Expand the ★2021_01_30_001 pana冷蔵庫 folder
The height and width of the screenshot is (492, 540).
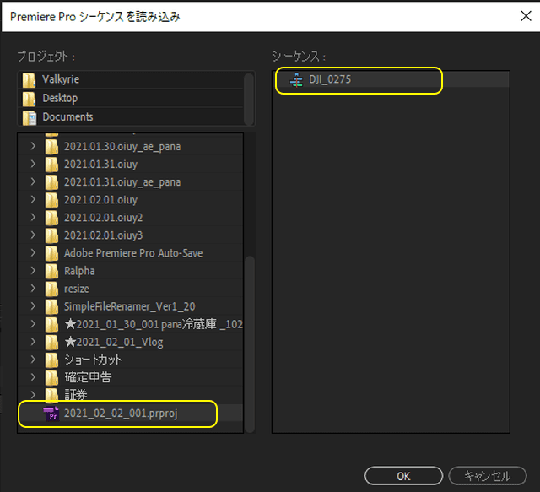coord(33,323)
